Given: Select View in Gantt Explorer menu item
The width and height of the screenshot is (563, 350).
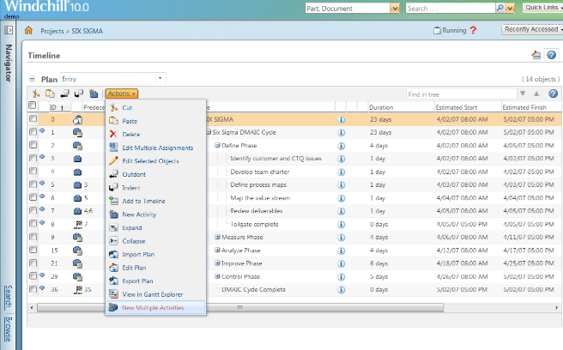Looking at the screenshot, I should [154, 294].
